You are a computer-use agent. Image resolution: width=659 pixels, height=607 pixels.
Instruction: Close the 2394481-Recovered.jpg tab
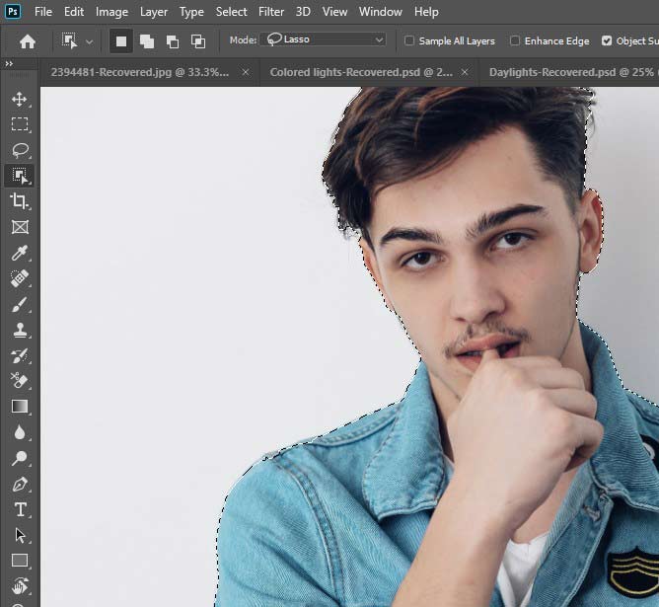click(246, 72)
